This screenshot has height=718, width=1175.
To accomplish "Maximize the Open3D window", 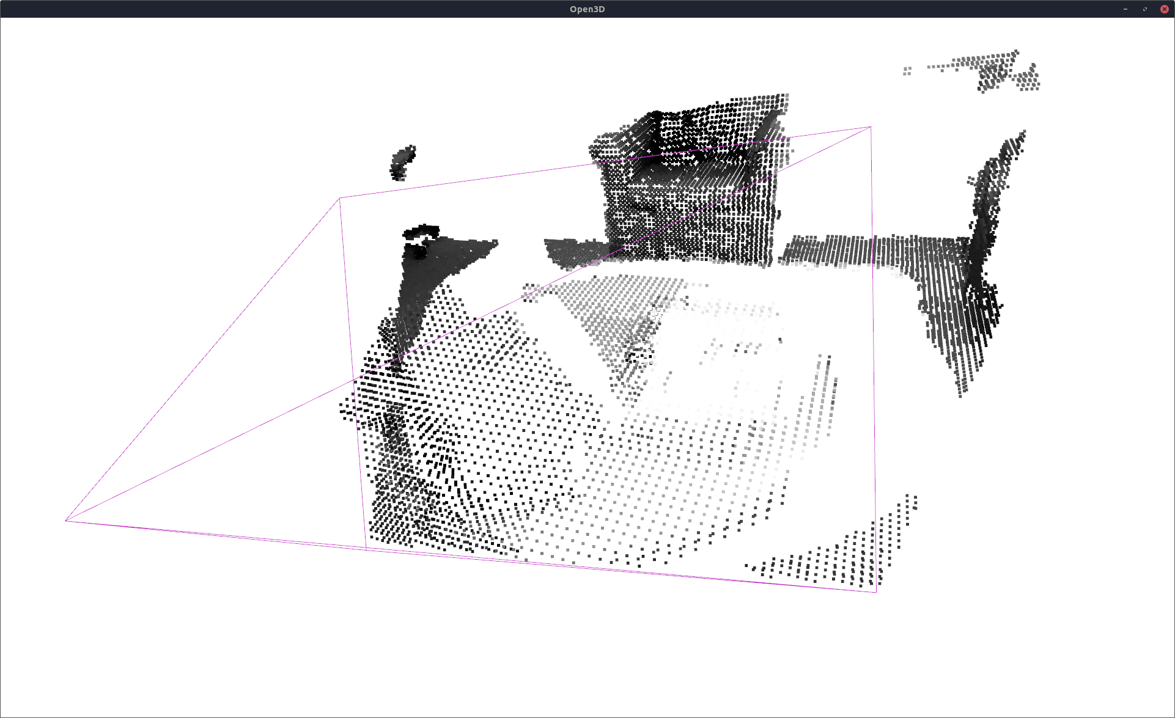I will coord(1145,9).
